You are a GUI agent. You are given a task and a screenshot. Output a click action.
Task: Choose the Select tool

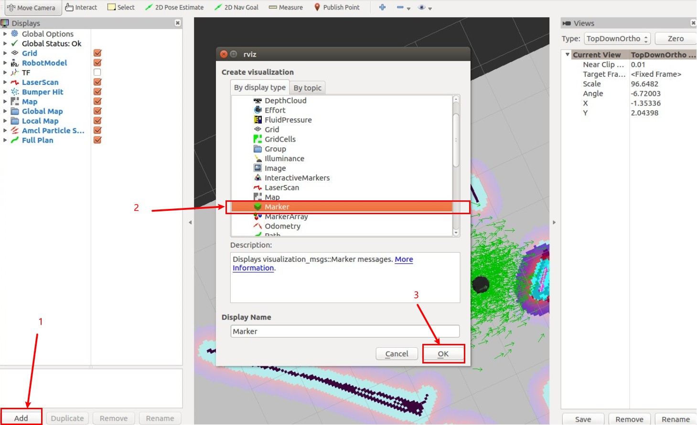121,7
